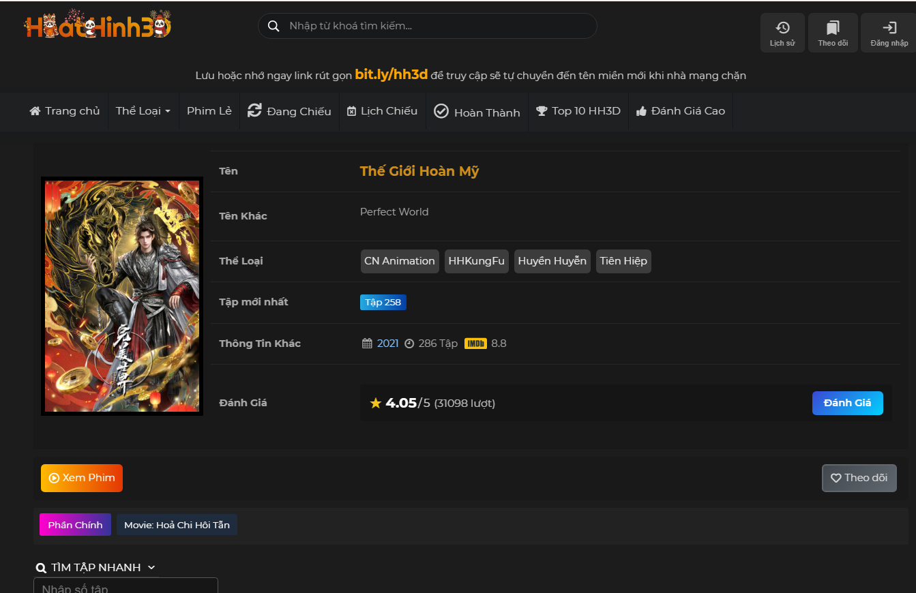Open the Đang Chiếu menu item
The image size is (916, 593).
289,111
